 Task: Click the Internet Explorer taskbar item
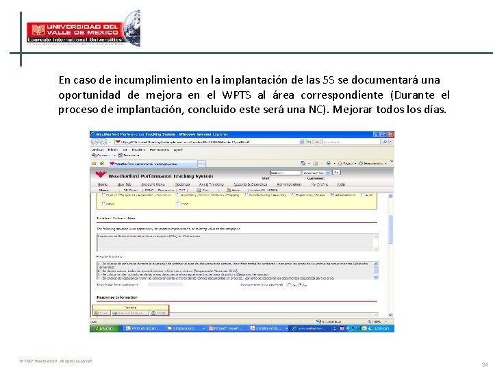[310, 328]
